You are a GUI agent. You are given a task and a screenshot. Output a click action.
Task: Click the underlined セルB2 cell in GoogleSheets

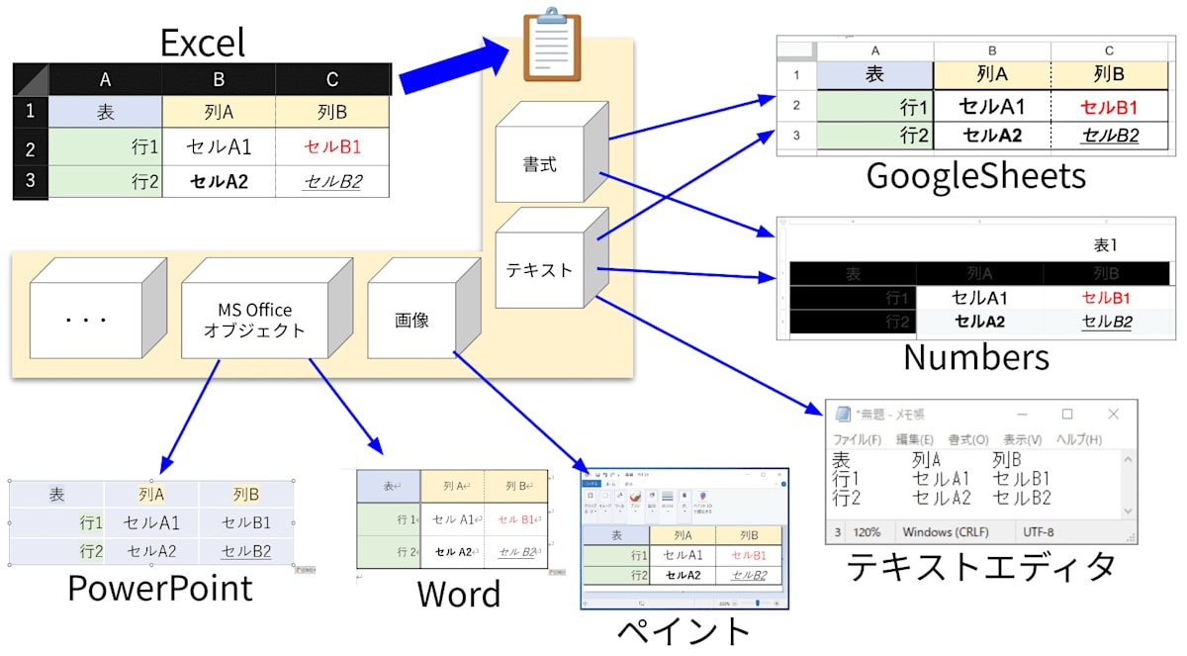tap(1109, 137)
